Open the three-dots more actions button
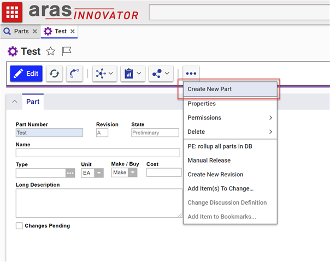Viewport: 330px width, 262px height. [x=191, y=73]
